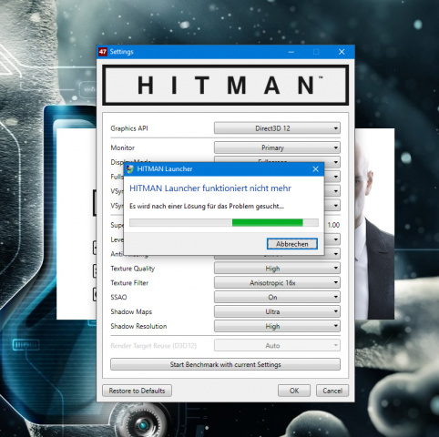Click the 'Shadow Resolution' label
Image resolution: width=439 pixels, height=437 pixels.
click(138, 326)
